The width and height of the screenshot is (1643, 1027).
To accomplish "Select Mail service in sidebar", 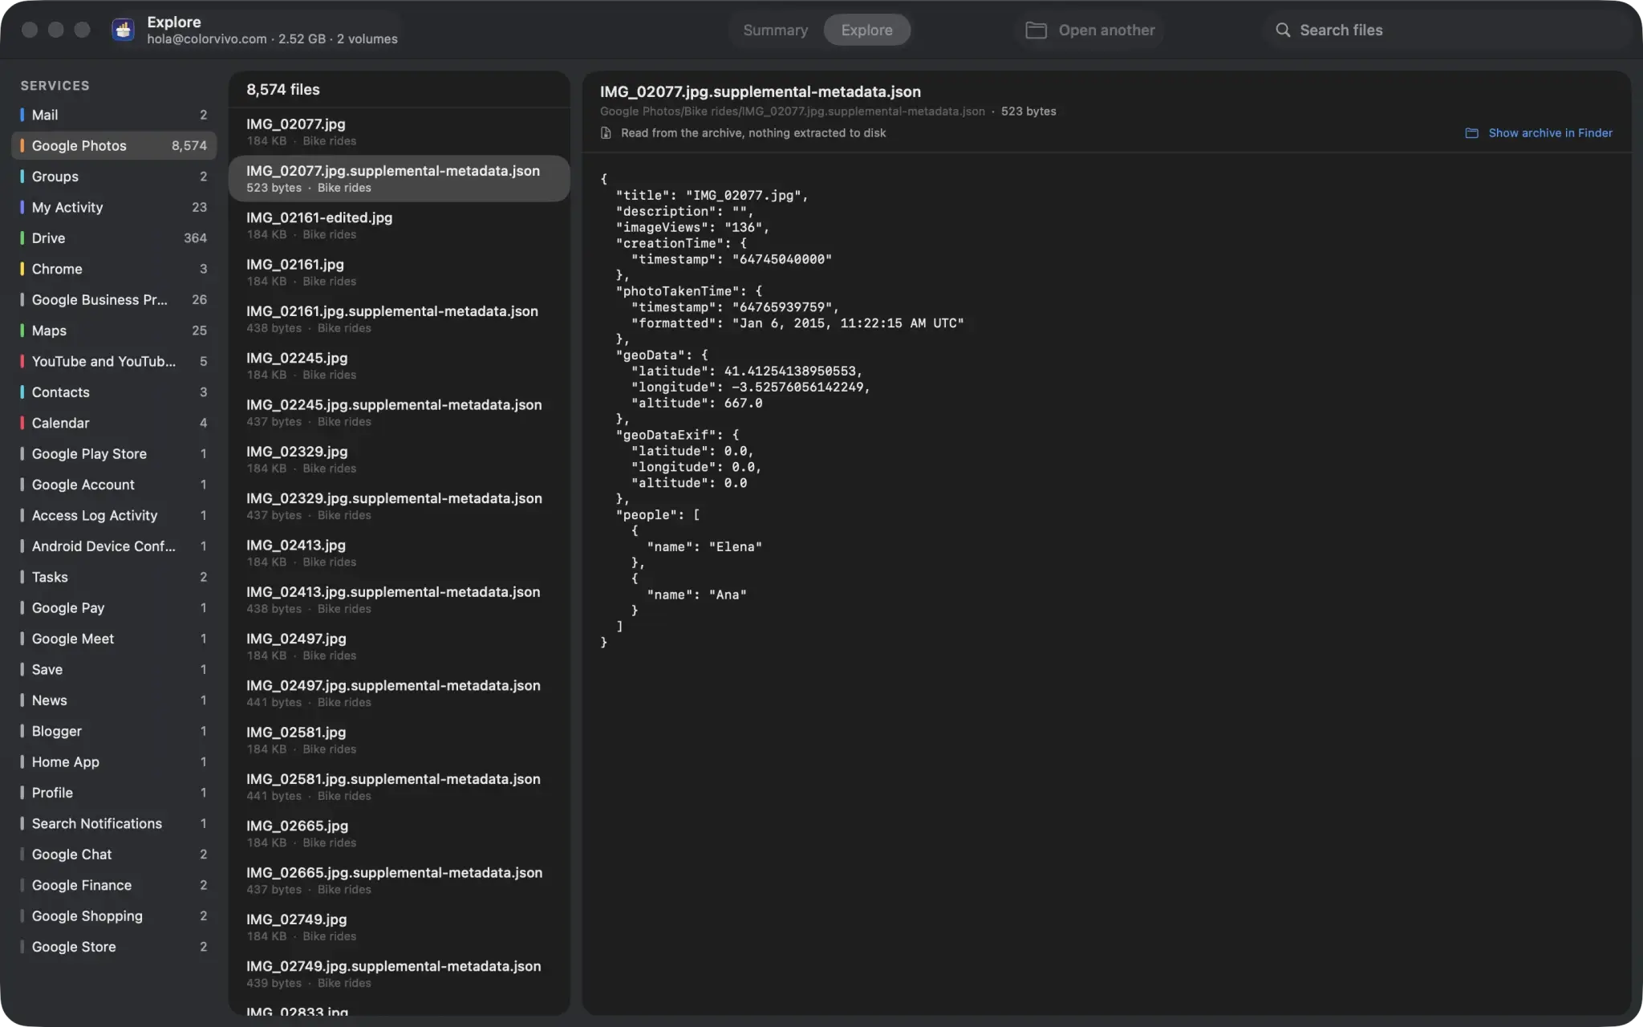I will 114,115.
